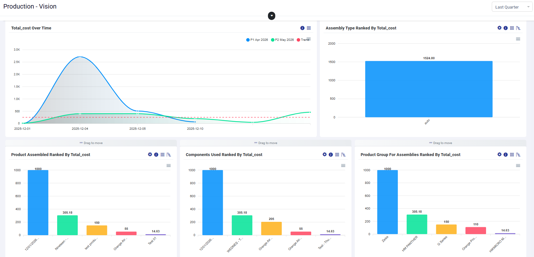Click sort bars icon on Product Assembled chart
This screenshot has width=534, height=257.
coord(169,155)
